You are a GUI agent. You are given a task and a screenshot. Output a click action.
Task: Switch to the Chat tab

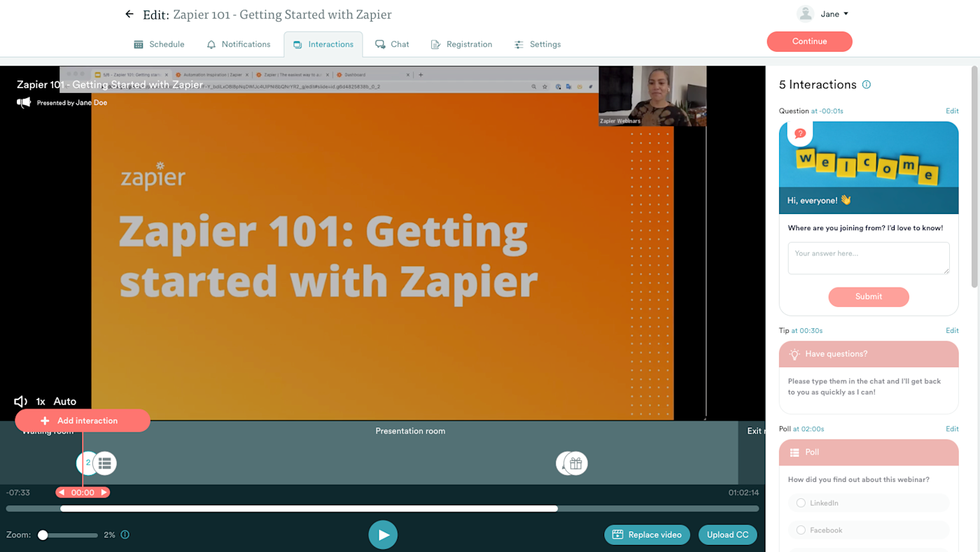(x=392, y=44)
